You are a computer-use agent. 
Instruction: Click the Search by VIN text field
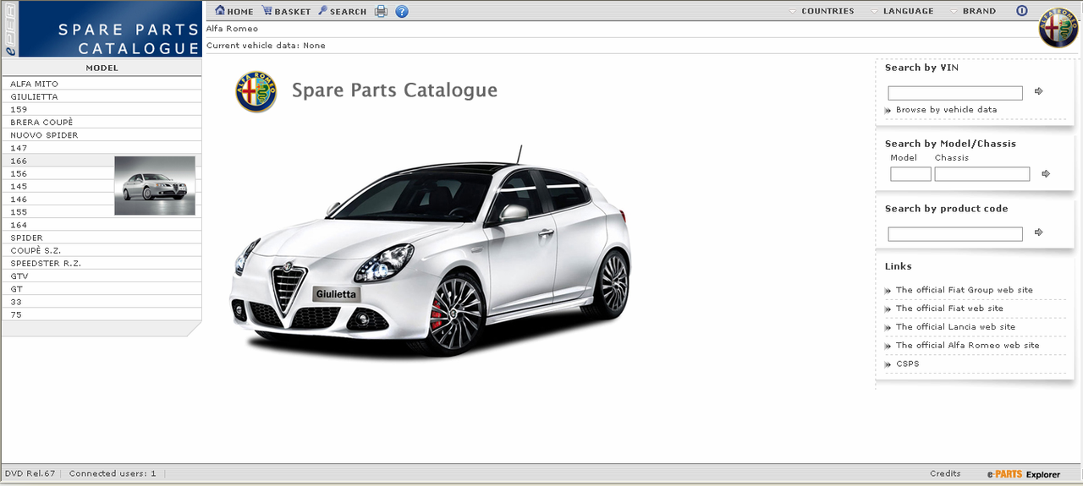(954, 93)
